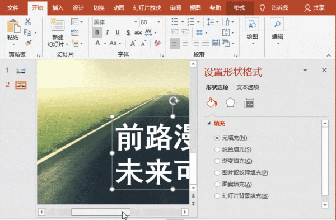
Task: Toggle Bold formatting button
Action: (x=97, y=32)
